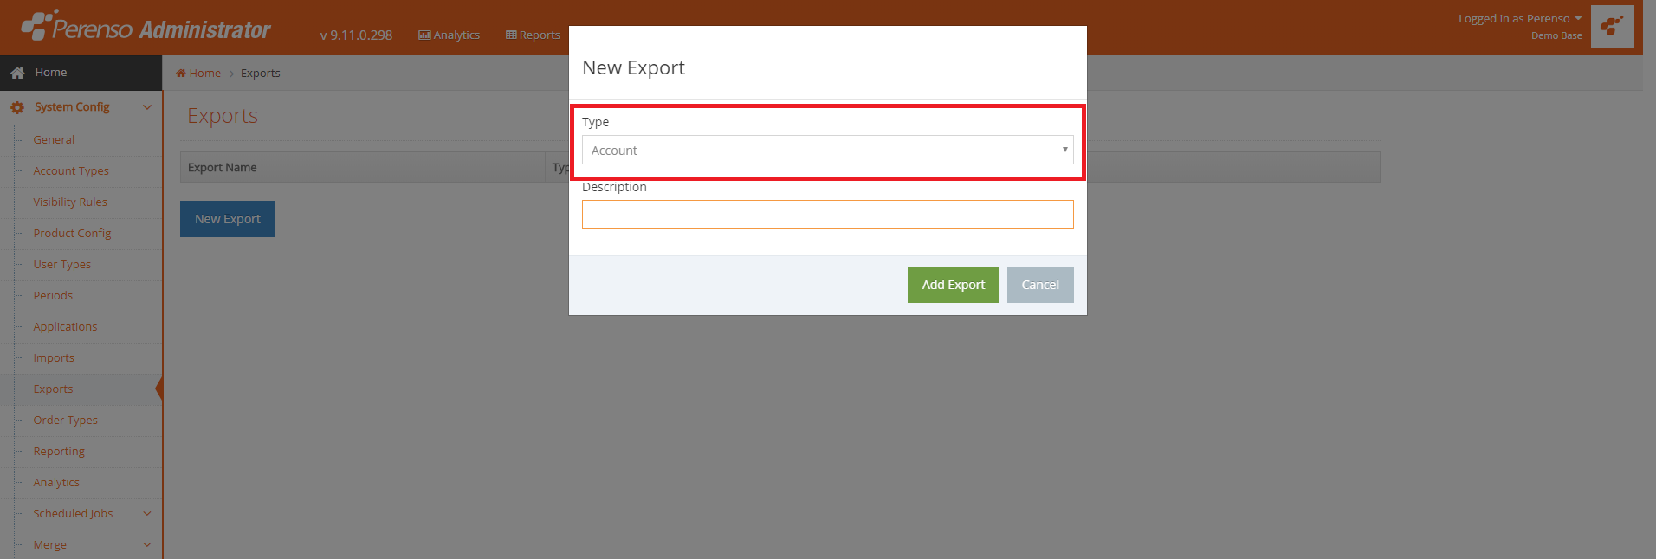Click the user avatar icon top right
This screenshot has width=1656, height=559.
[x=1612, y=27]
